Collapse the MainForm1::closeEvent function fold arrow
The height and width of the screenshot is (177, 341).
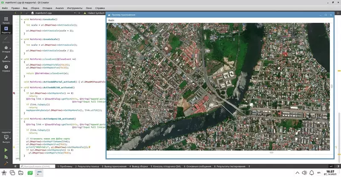point(22,59)
